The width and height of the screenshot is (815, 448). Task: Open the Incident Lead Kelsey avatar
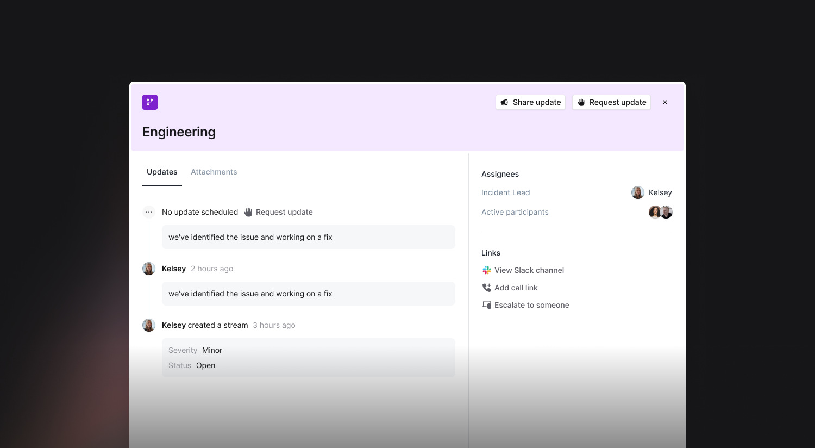638,192
